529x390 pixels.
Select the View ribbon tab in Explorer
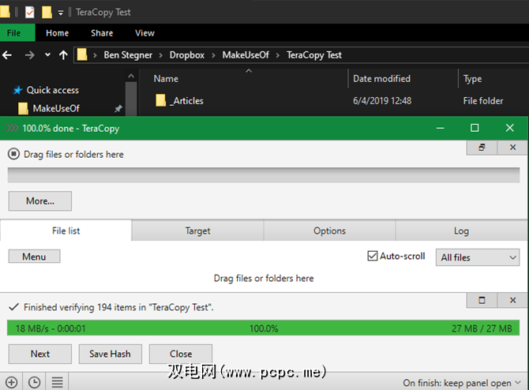coord(144,33)
